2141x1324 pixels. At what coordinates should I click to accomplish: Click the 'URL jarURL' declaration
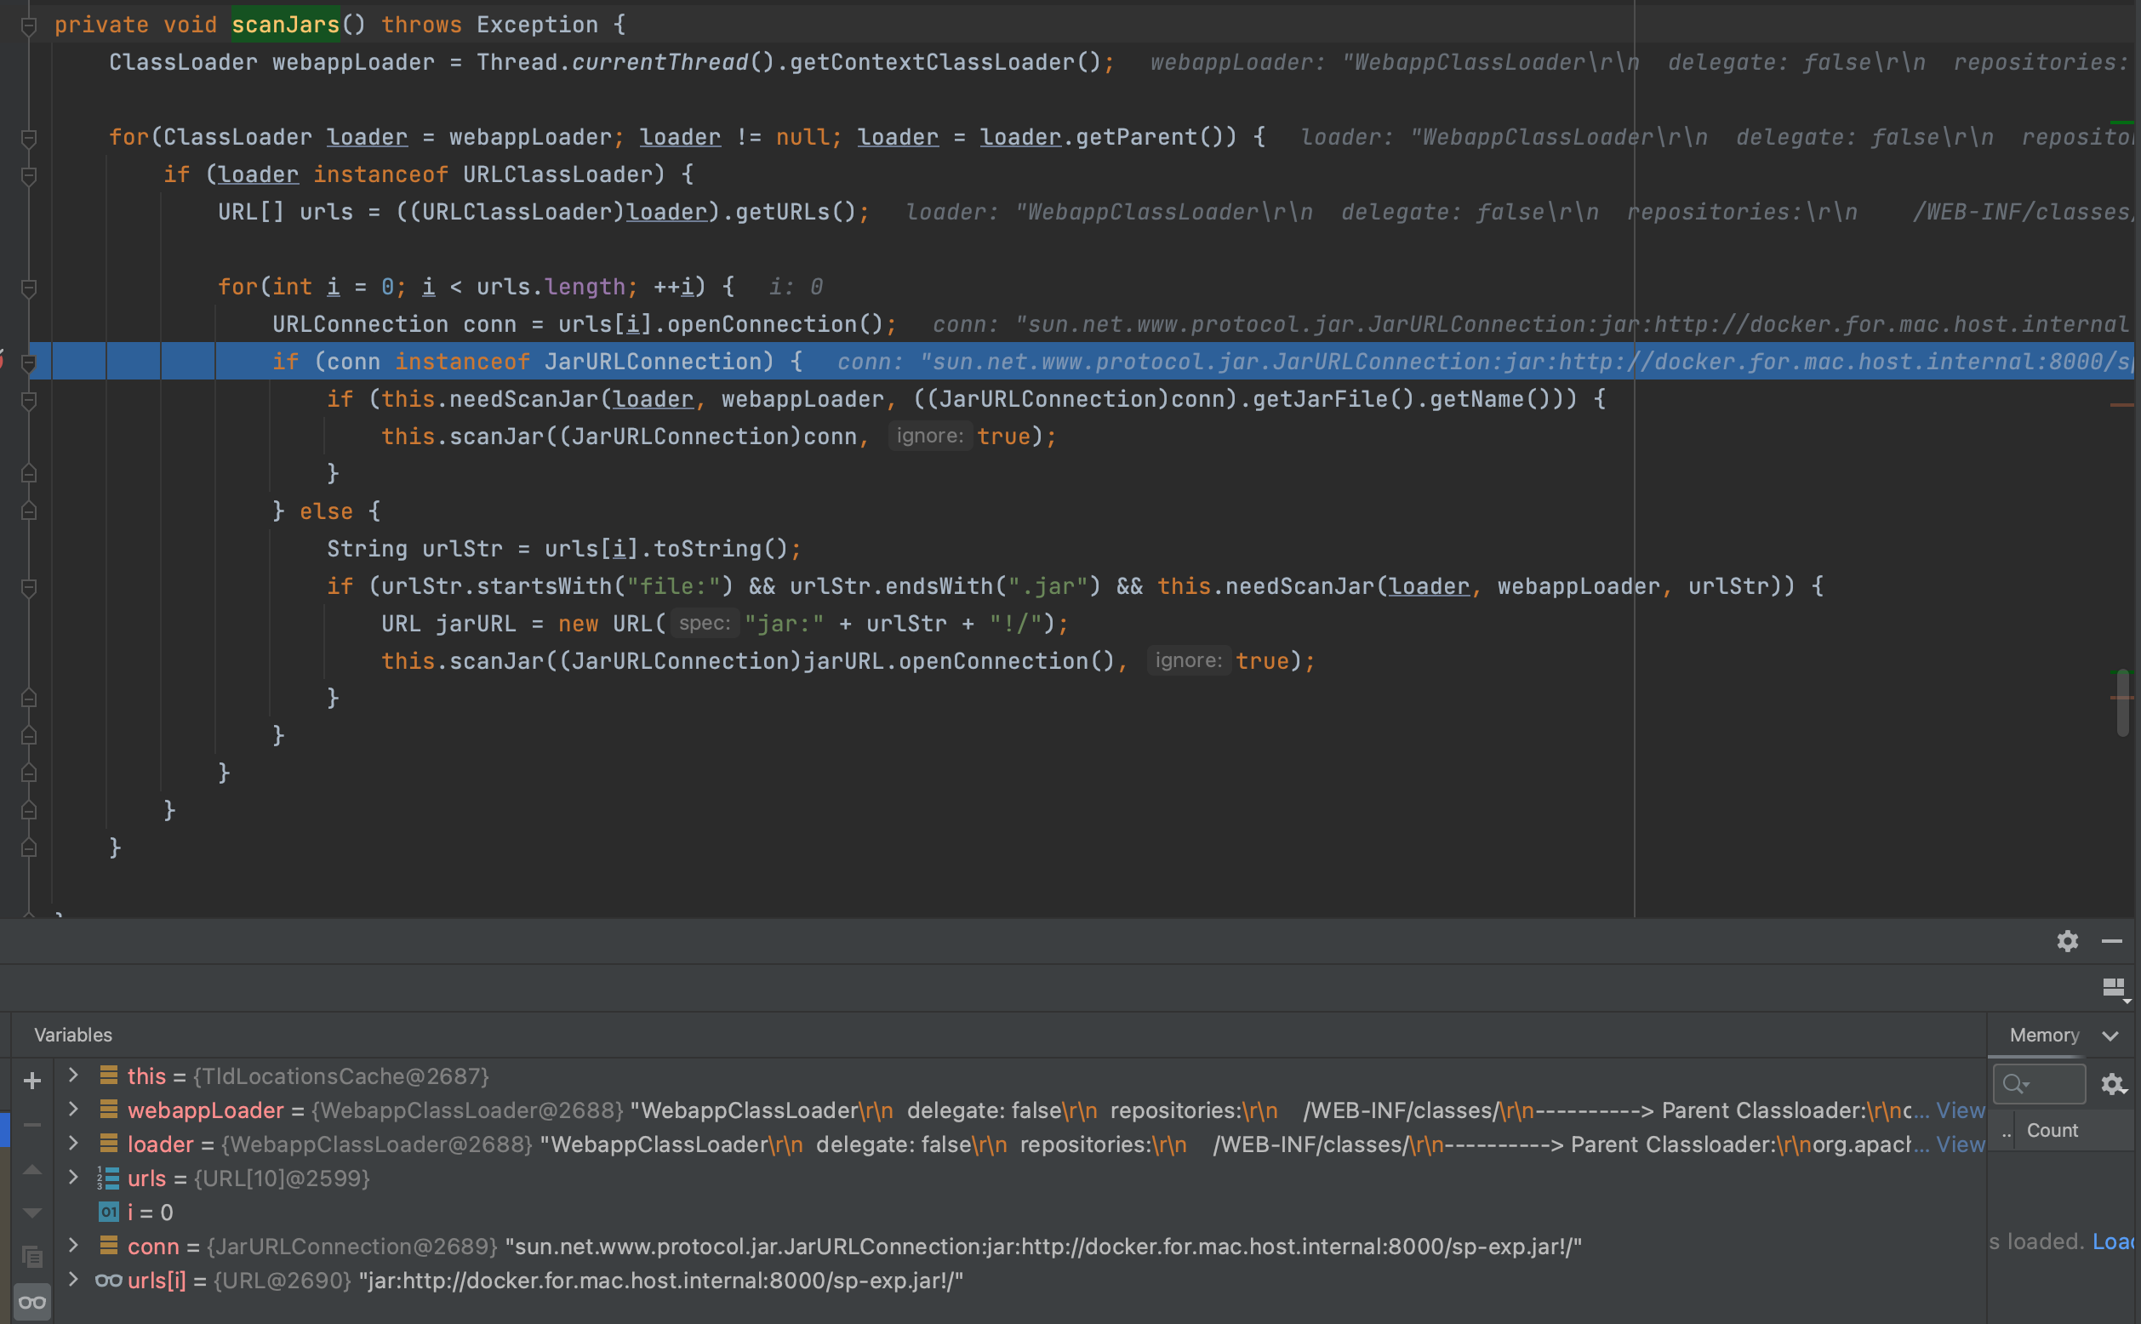tap(449, 624)
